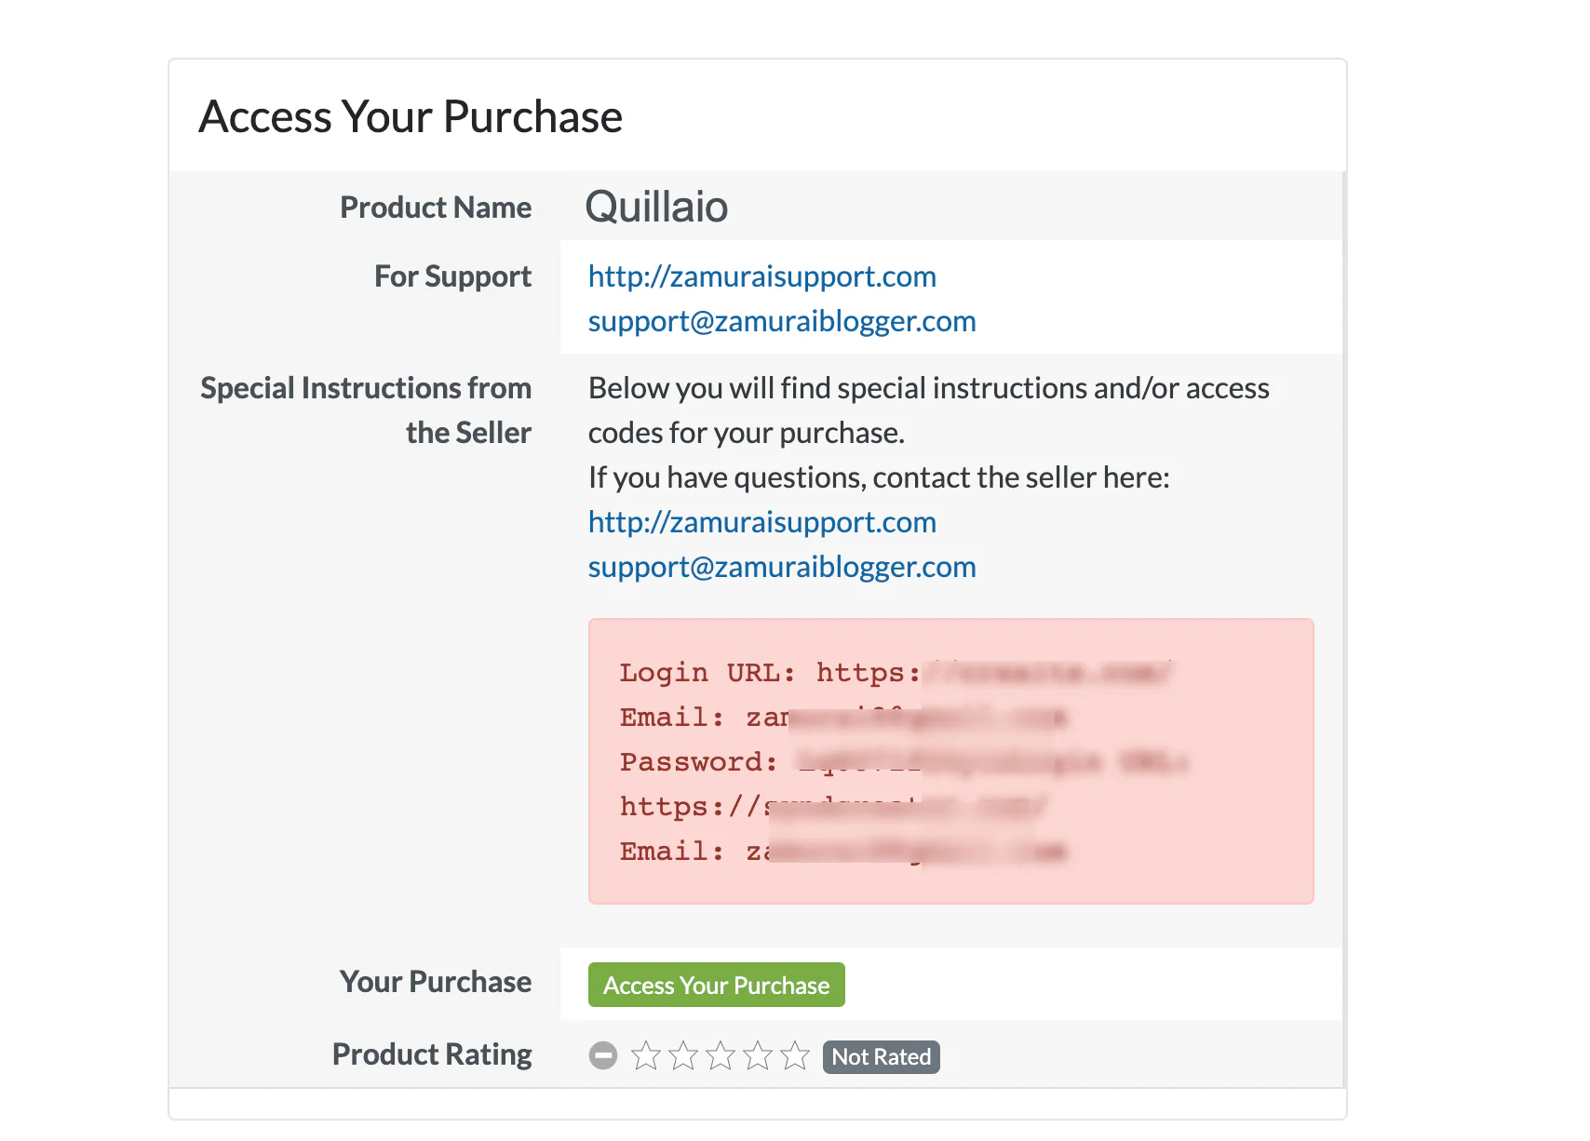Viewport: 1590px width, 1141px height.
Task: Rate the product three stars
Action: [x=721, y=1055]
